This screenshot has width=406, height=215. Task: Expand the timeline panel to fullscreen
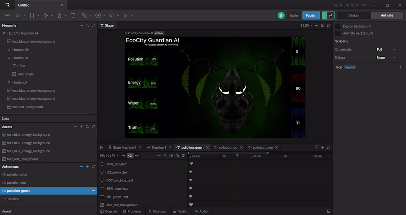tap(328, 147)
